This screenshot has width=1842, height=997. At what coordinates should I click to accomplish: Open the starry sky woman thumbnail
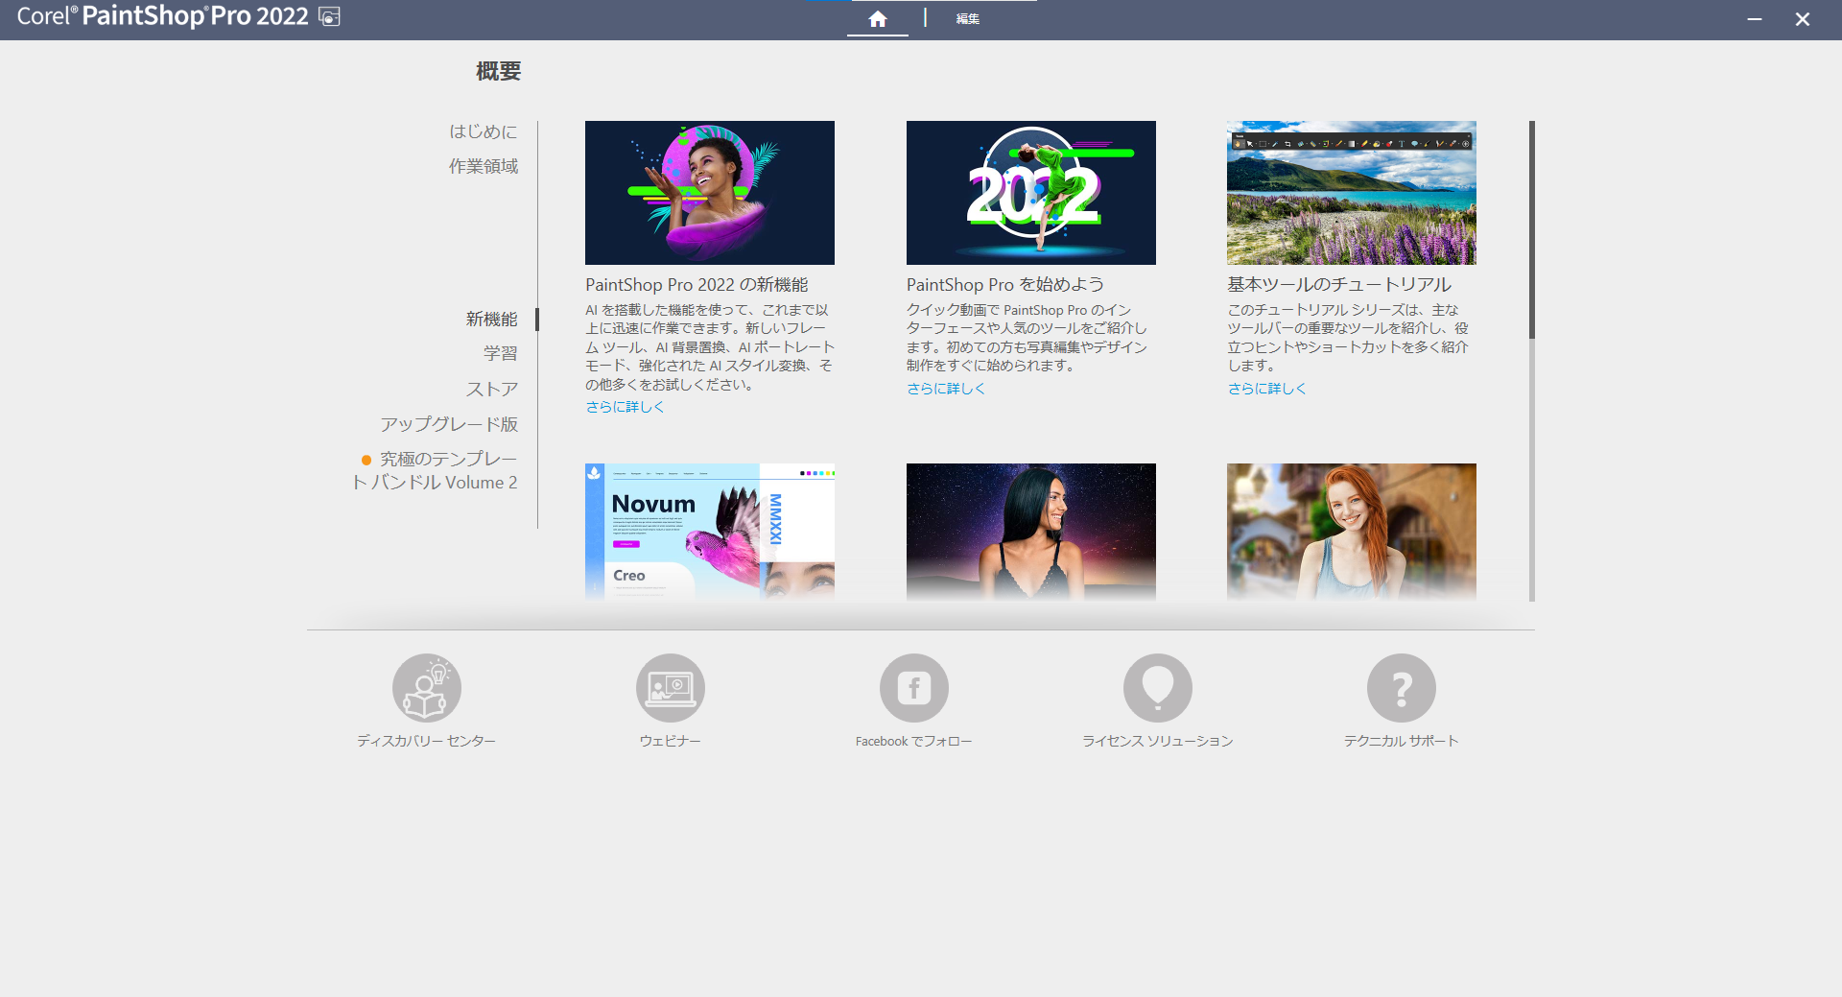point(1031,532)
